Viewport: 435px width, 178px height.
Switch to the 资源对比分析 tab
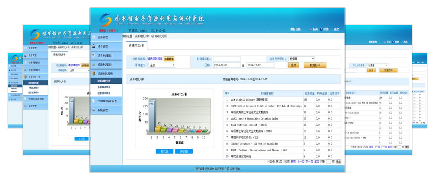click(137, 46)
